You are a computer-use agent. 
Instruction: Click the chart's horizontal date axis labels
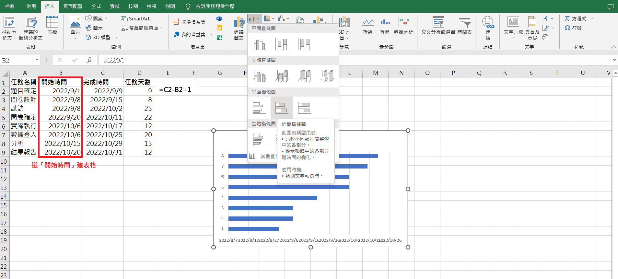point(310,240)
